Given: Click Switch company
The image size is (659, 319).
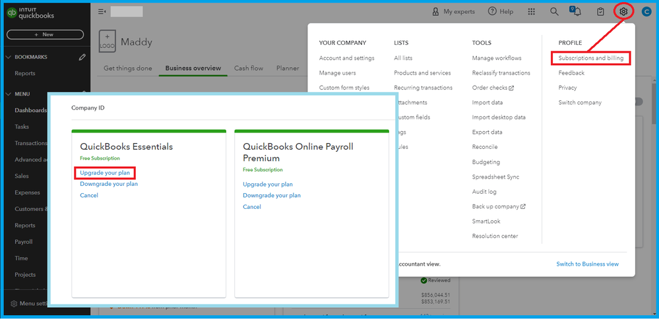Looking at the screenshot, I should tap(580, 102).
